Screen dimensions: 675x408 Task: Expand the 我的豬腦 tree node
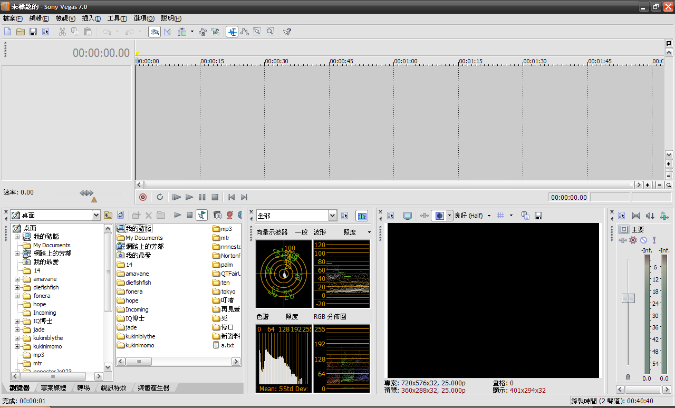(x=17, y=237)
